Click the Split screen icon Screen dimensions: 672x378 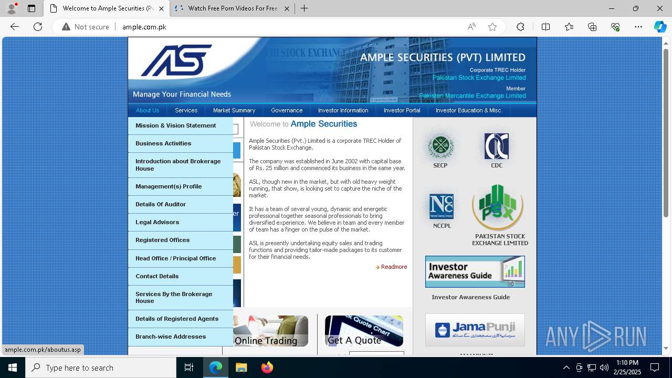click(545, 27)
